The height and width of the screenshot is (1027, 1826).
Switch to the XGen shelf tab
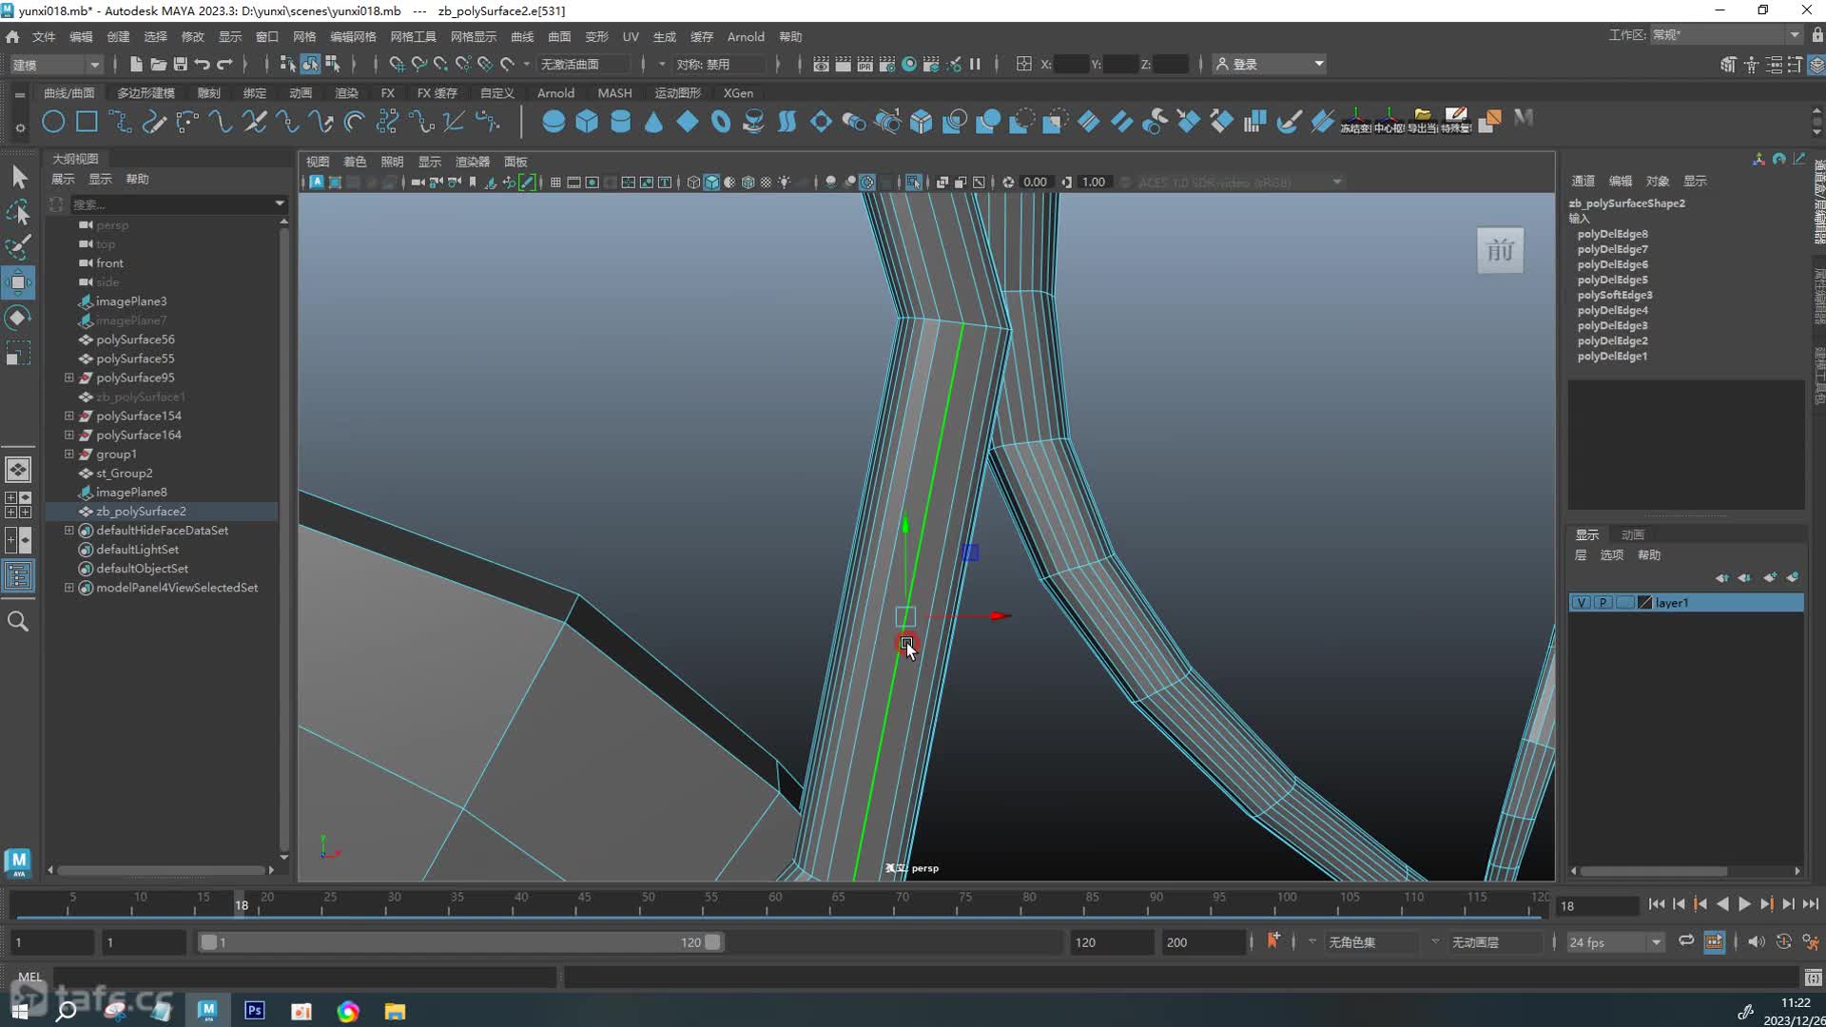point(738,93)
